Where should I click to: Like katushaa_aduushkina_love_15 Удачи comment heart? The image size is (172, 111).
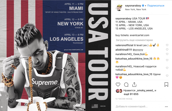coord(167,76)
